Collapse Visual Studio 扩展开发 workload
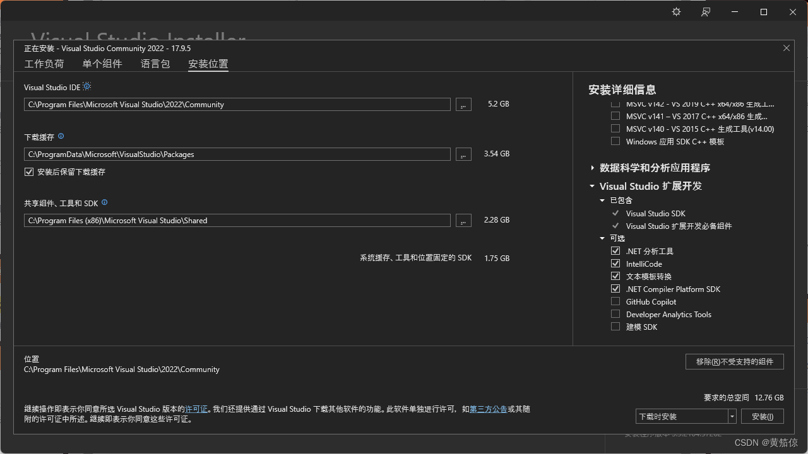Viewport: 808px width, 454px height. [592, 186]
